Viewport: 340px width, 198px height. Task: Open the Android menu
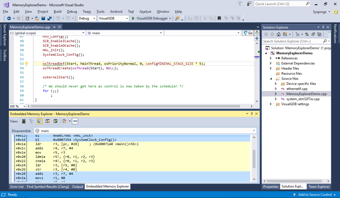[x=116, y=12]
